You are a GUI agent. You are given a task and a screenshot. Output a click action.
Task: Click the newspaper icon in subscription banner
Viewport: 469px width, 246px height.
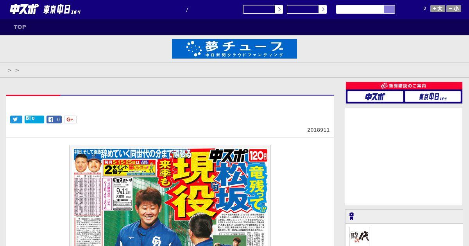(x=384, y=86)
